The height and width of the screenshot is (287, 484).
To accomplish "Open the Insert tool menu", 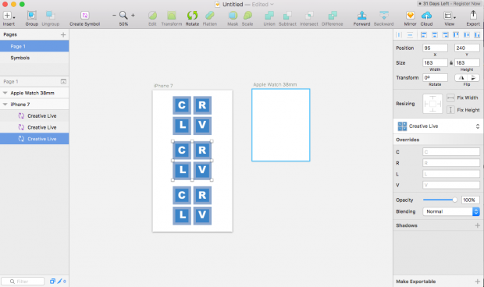I will coord(9,16).
